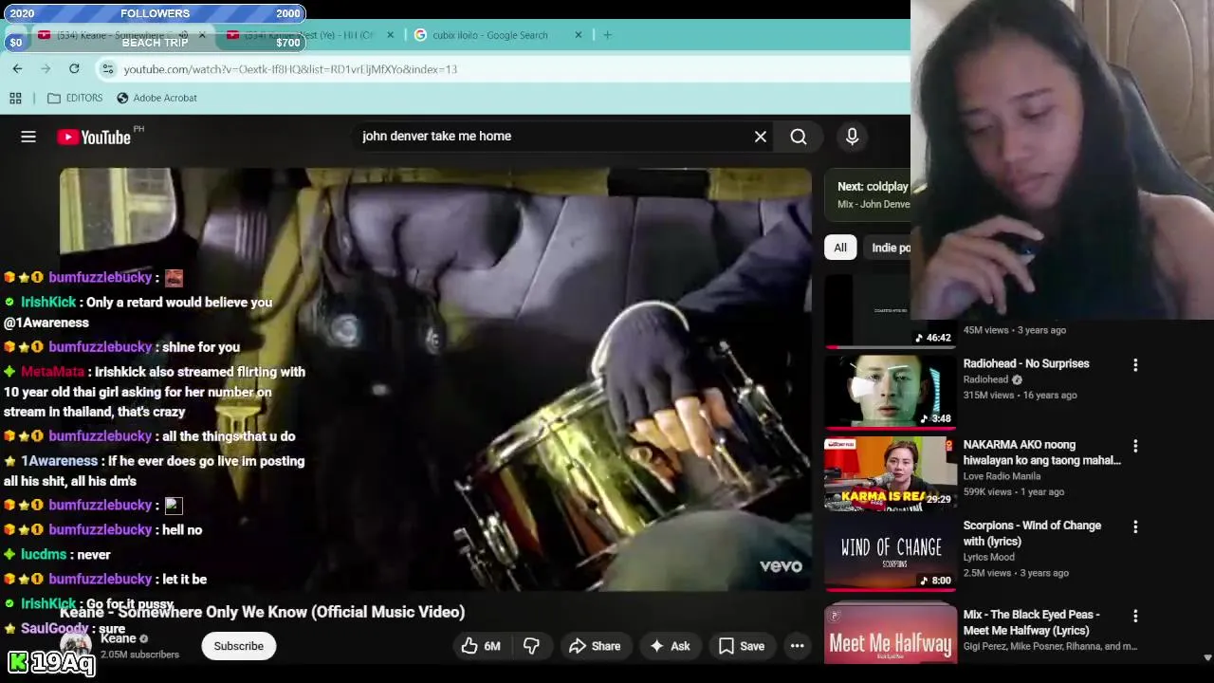Subscribe to the Keane channel
This screenshot has width=1214, height=683.
coord(238,646)
